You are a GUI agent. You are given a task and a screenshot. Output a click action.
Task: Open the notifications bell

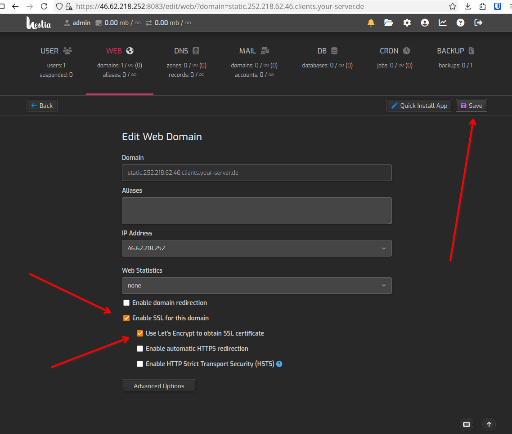[371, 22]
